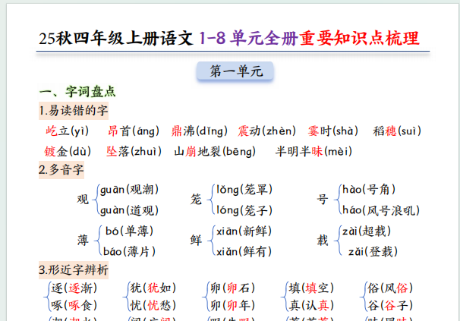460x321 pixels.
Task: Click the 1.易读错的字 subheading
Action: click(73, 111)
